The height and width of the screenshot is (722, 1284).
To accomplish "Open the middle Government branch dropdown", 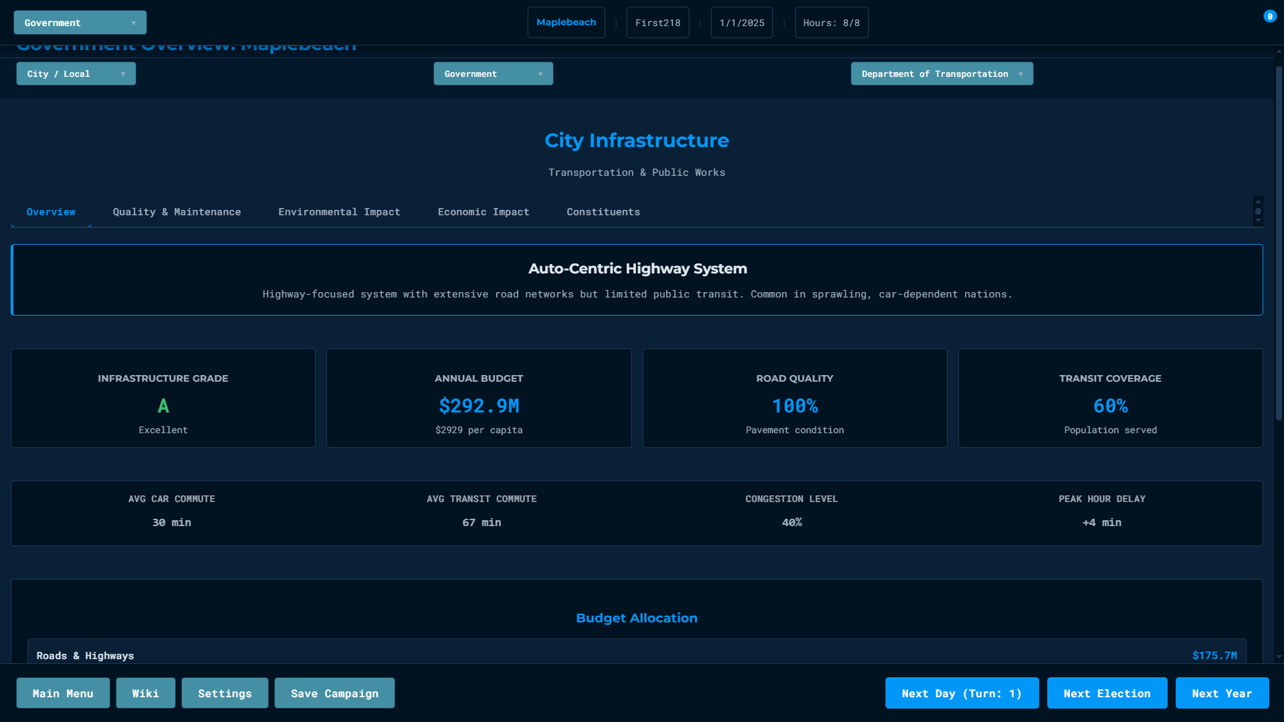I will [x=493, y=74].
